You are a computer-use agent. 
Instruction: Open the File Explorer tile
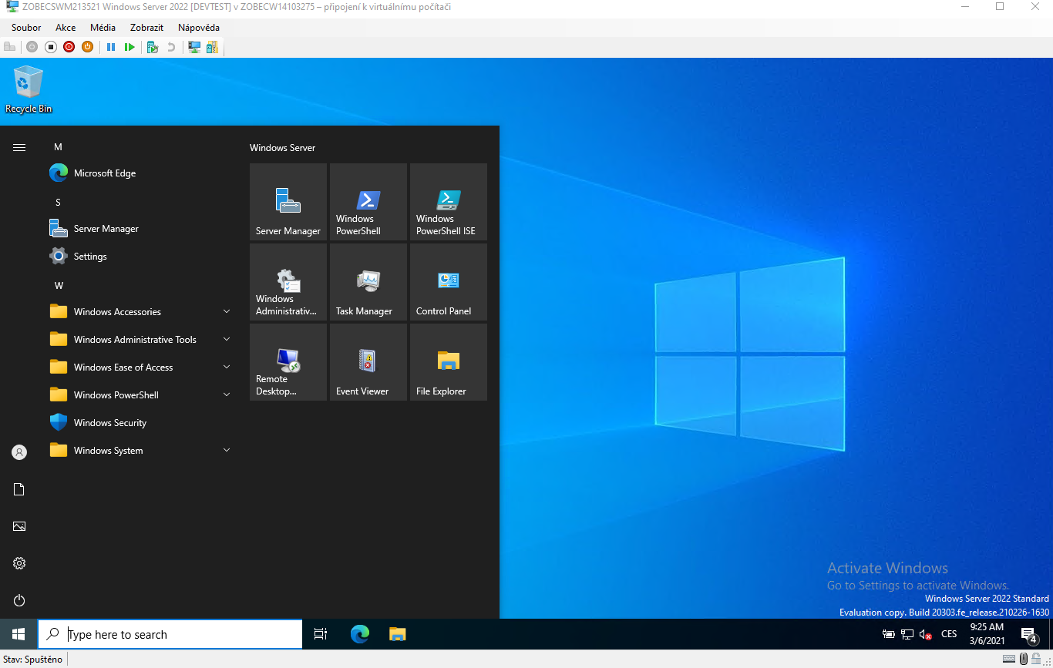449,362
